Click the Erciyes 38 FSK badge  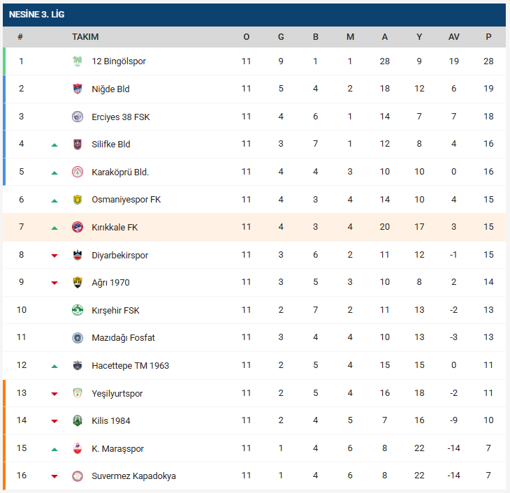tap(78, 117)
